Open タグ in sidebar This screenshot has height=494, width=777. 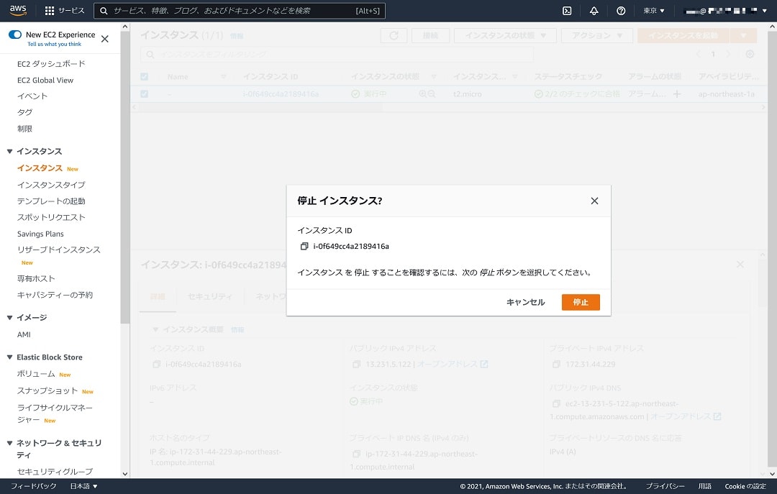(24, 112)
